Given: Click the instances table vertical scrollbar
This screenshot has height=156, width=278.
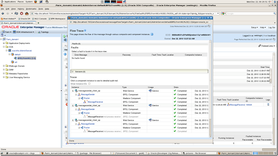Looking at the screenshot, I should (x=271, y=76).
